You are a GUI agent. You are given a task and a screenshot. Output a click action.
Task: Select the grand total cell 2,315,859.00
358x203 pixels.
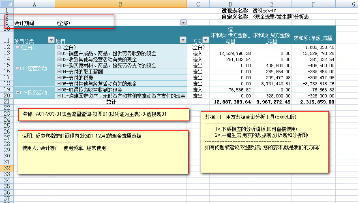(315, 102)
